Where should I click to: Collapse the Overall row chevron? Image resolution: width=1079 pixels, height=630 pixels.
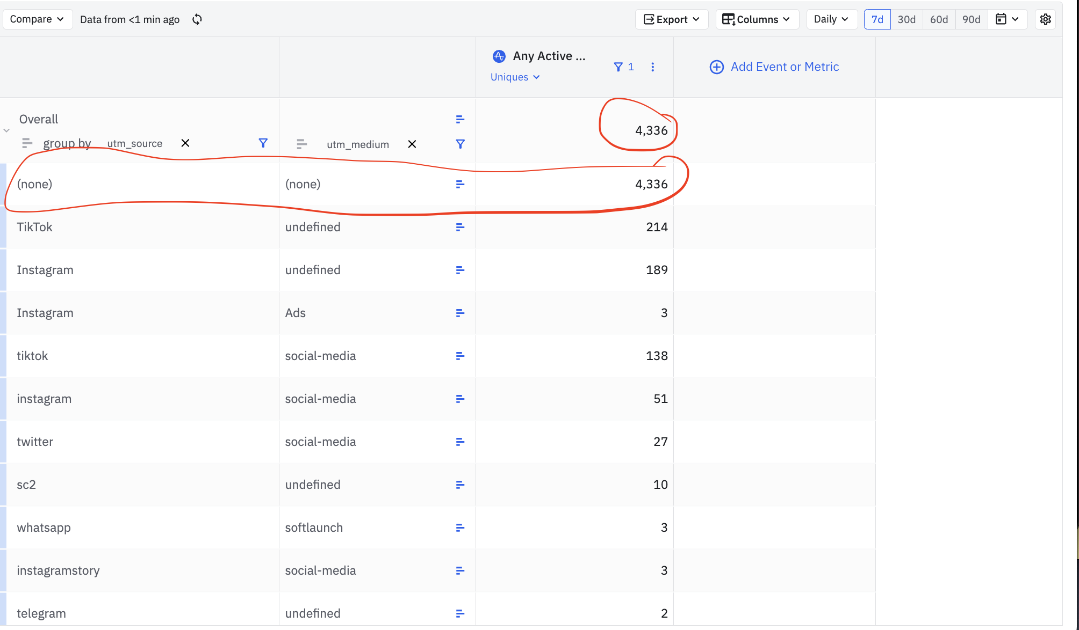[x=6, y=130]
